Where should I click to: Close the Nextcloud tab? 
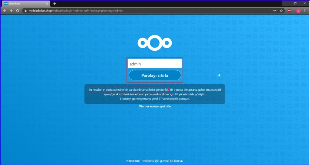pyautogui.click(x=47, y=4)
